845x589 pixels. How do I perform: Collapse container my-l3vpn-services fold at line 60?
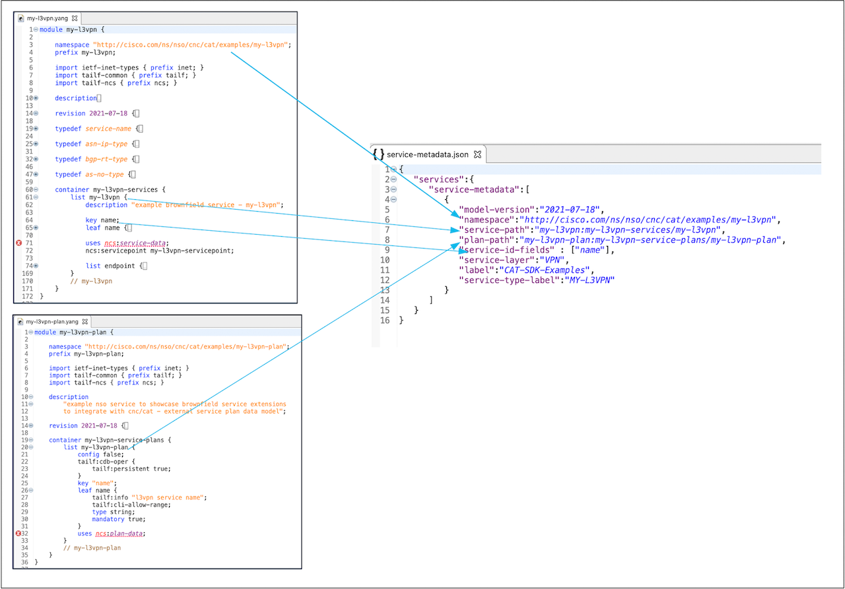pos(36,189)
